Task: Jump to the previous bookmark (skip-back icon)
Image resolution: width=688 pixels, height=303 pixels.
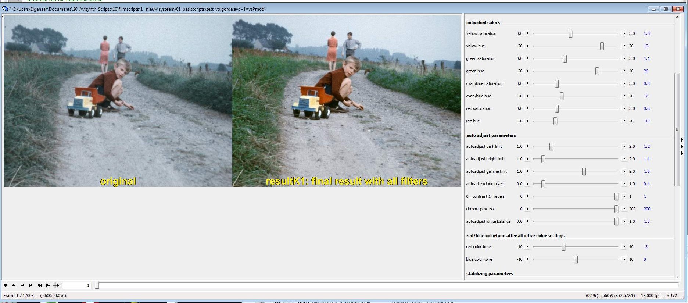Action: click(14, 285)
